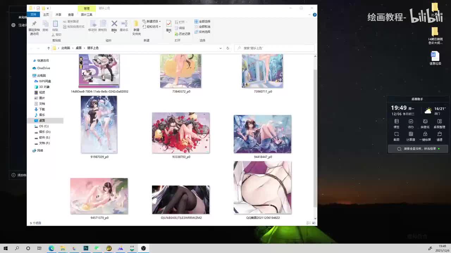The width and height of the screenshot is (451, 253).
Task: Select the 94418447_p0 image thumbnail
Action: pyautogui.click(x=262, y=134)
